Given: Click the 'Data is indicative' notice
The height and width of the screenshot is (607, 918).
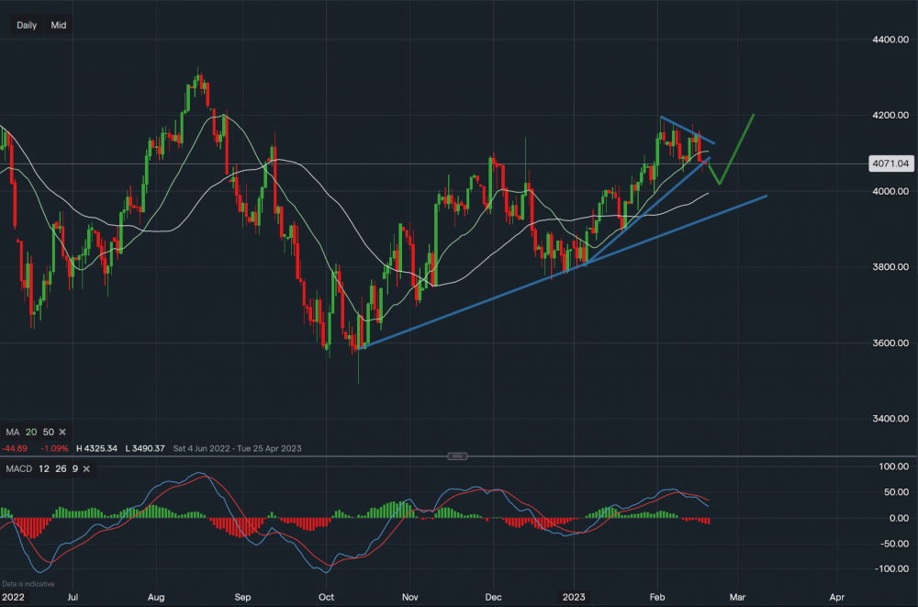Looking at the screenshot, I should pyautogui.click(x=28, y=584).
